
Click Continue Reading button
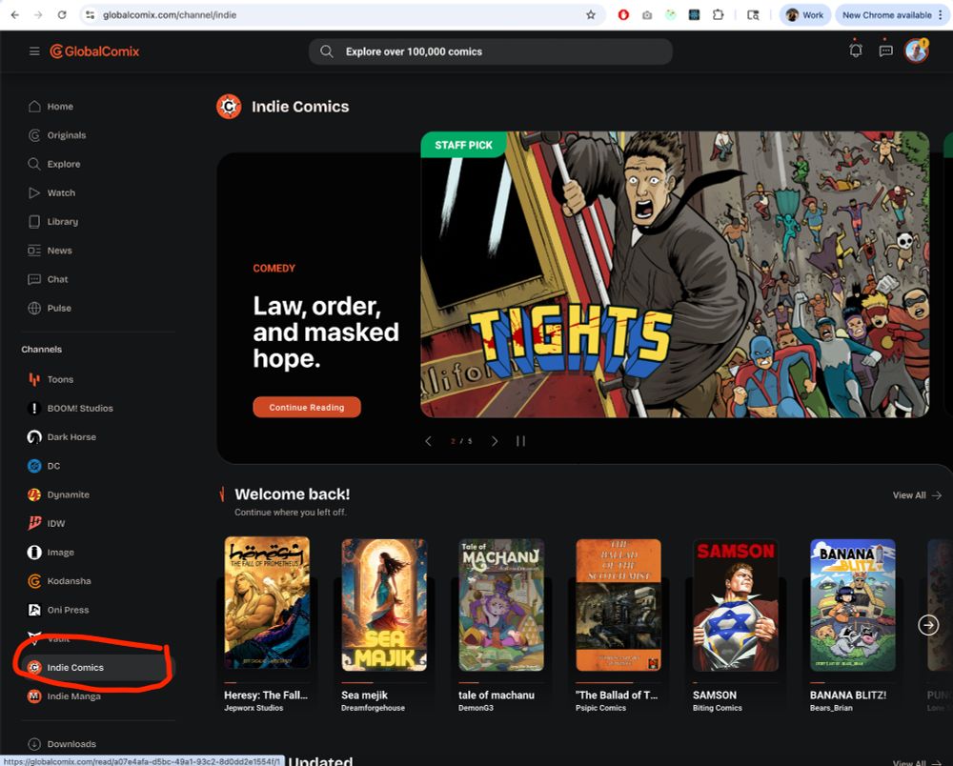pyautogui.click(x=307, y=407)
